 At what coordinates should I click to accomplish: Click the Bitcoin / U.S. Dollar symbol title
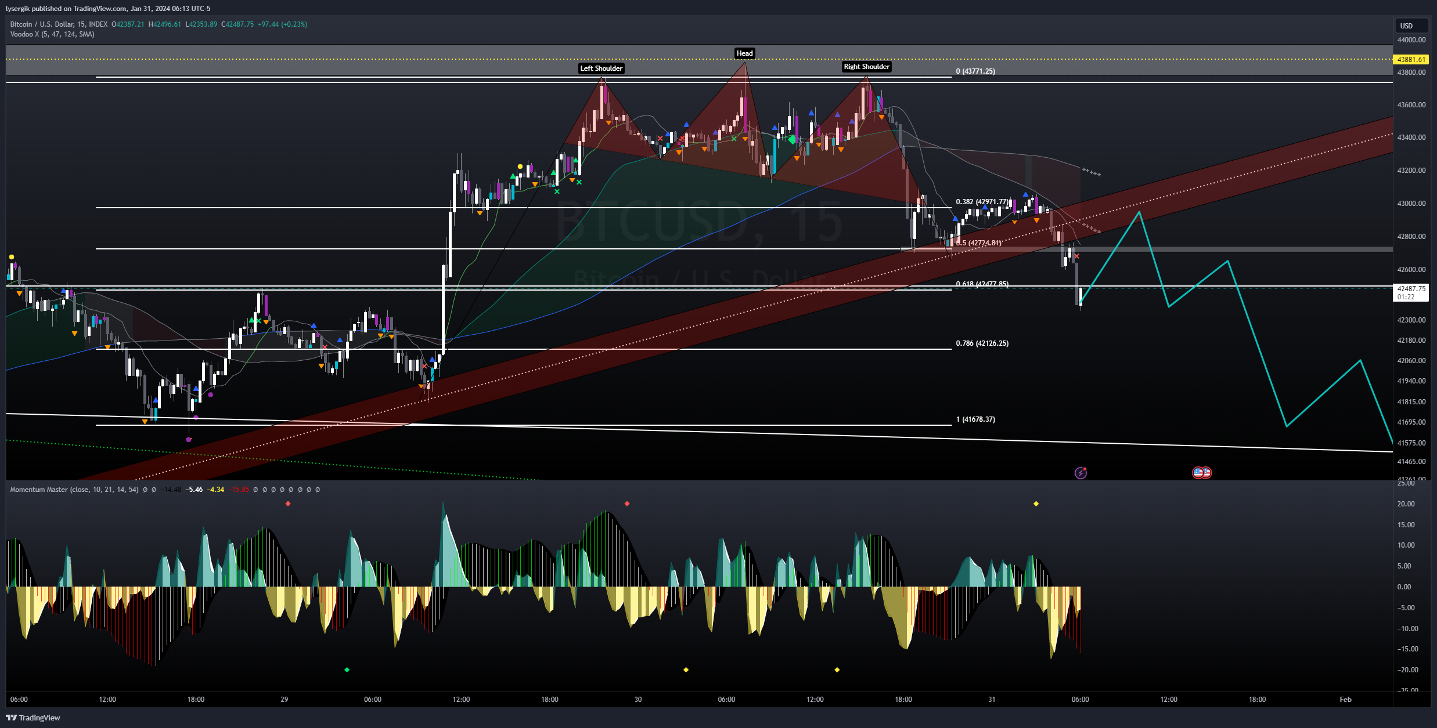pyautogui.click(x=59, y=24)
